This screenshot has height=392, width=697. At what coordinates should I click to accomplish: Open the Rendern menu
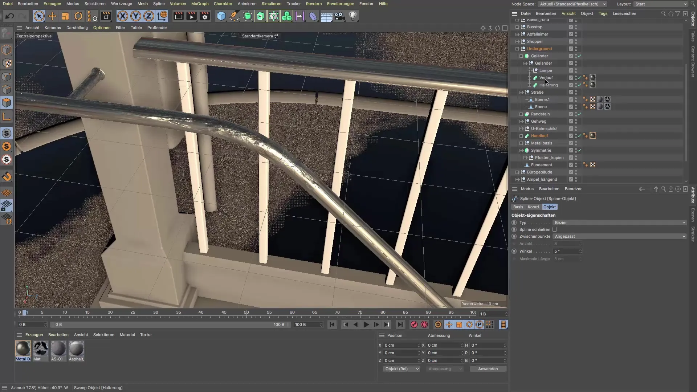[x=314, y=4]
